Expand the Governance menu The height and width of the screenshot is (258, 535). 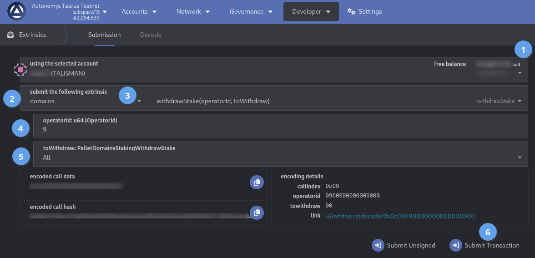(251, 11)
